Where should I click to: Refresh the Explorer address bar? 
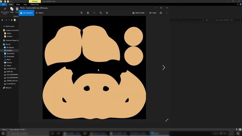(x=207, y=20)
